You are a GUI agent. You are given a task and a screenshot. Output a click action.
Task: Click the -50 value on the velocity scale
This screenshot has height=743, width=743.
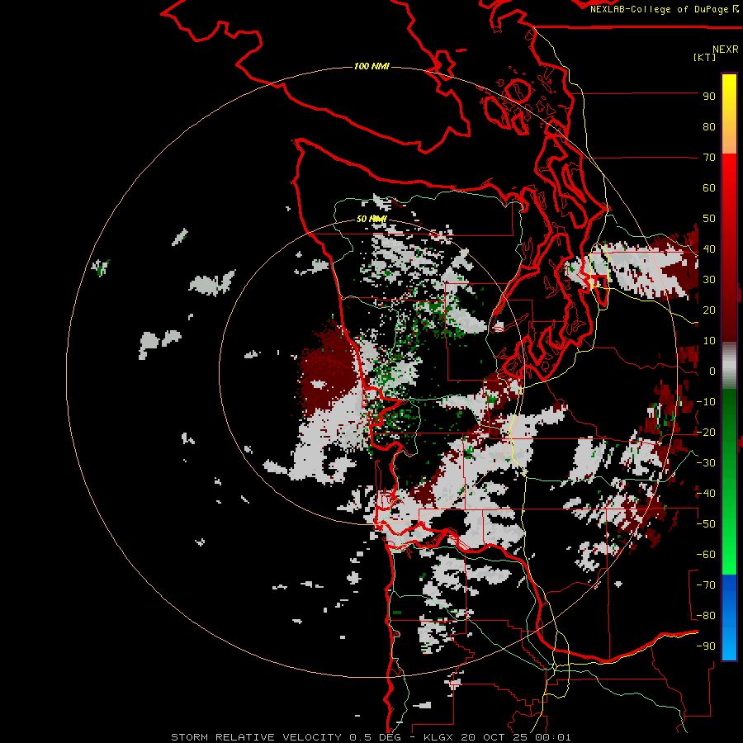(706, 524)
